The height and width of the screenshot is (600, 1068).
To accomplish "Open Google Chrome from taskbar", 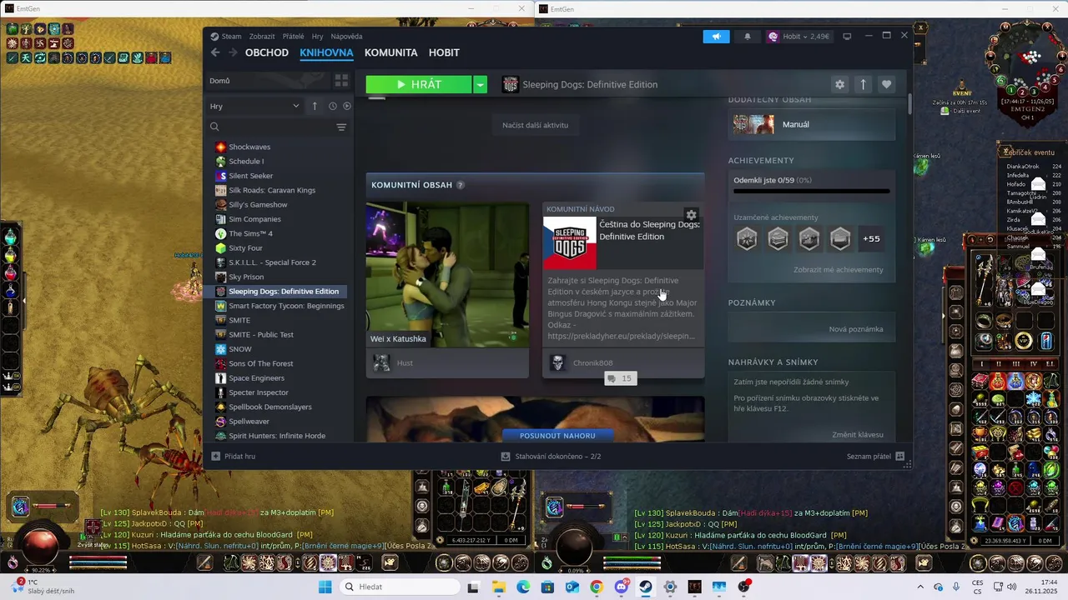I will pos(597,587).
